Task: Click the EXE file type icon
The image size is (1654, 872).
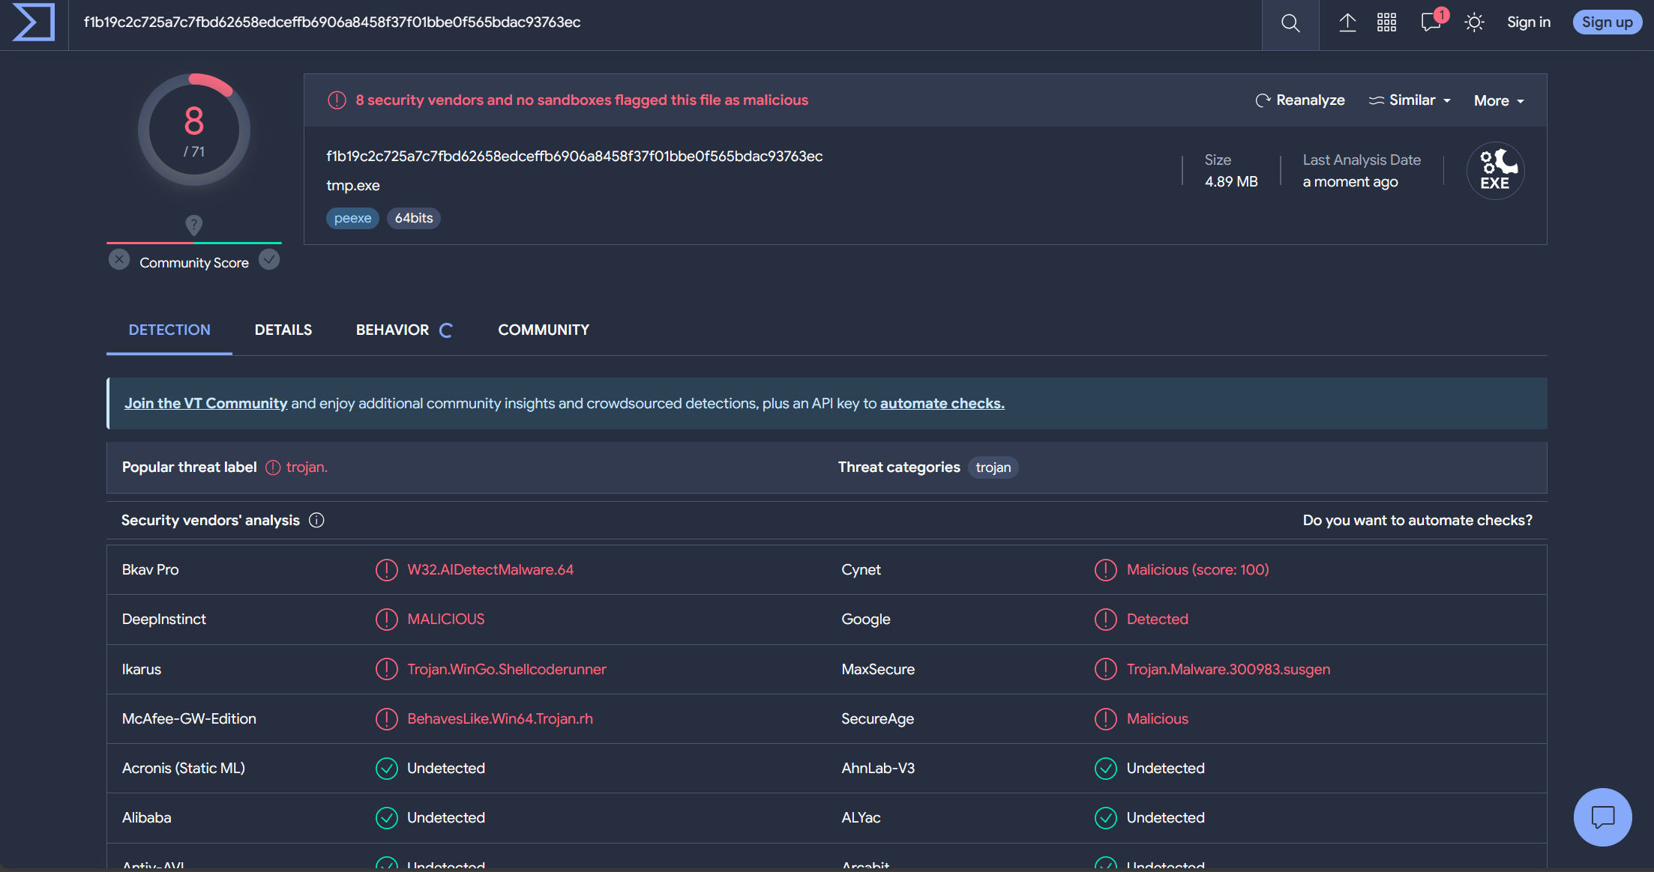Action: click(x=1495, y=171)
